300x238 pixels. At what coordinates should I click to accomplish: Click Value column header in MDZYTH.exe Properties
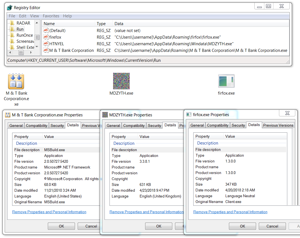click(x=160, y=137)
